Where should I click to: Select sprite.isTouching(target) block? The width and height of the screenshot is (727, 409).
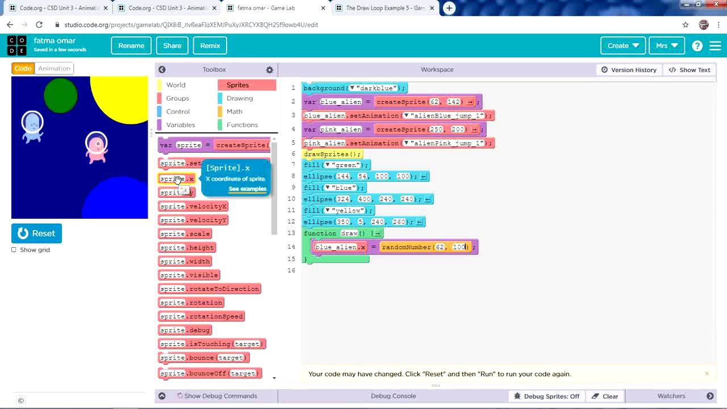tap(211, 344)
